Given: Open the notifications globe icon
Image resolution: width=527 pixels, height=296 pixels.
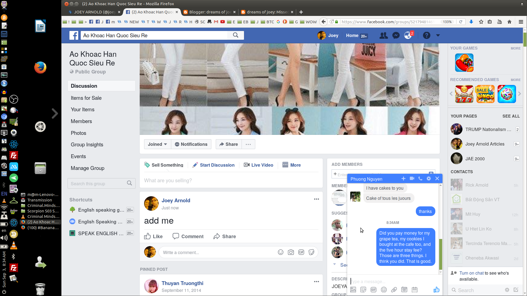Looking at the screenshot, I should [408, 35].
